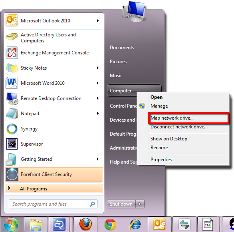The width and height of the screenshot is (234, 232).
Task: Click the Synergy program entry text
Action: click(29, 129)
